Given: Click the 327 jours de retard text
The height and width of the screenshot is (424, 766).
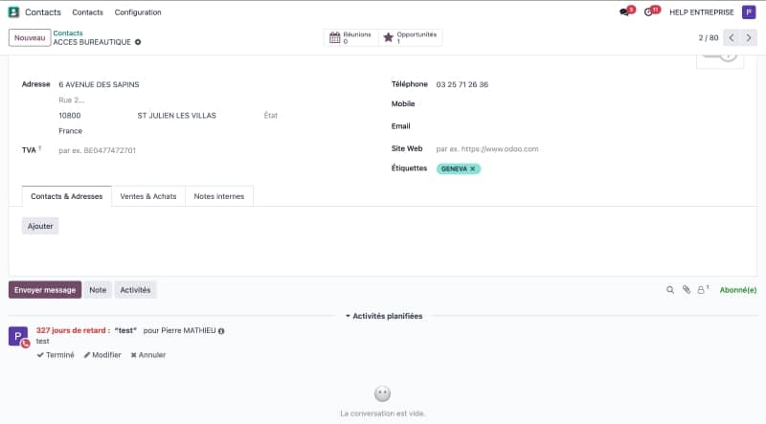Looking at the screenshot, I should pyautogui.click(x=71, y=331).
